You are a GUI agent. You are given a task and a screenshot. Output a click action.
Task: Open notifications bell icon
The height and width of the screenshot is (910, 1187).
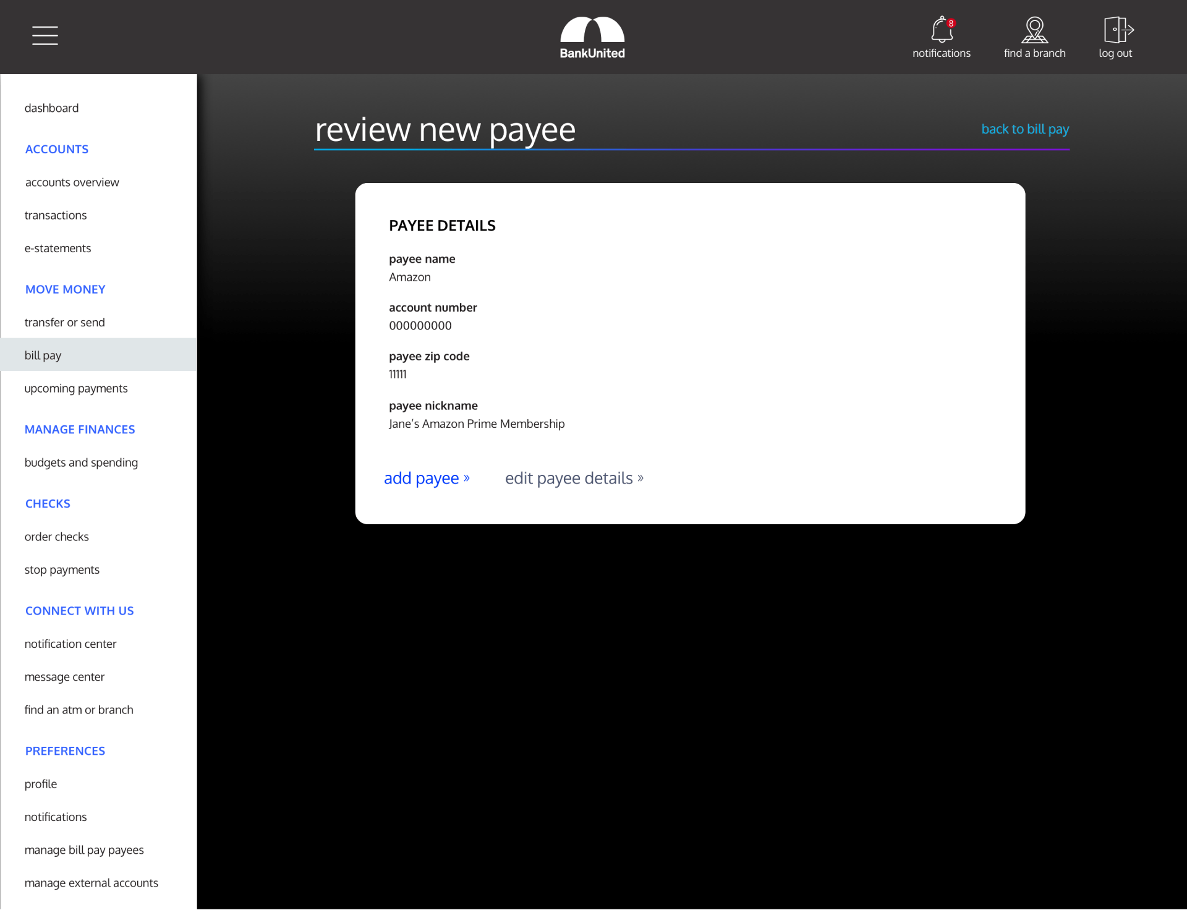point(941,30)
